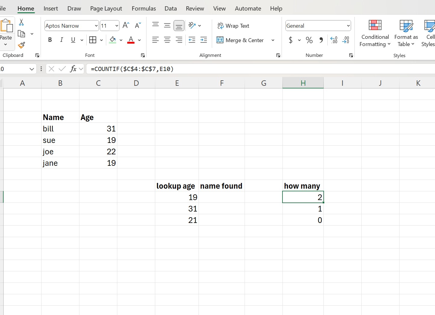This screenshot has height=315, width=435.
Task: Decrease decimal places
Action: [346, 40]
